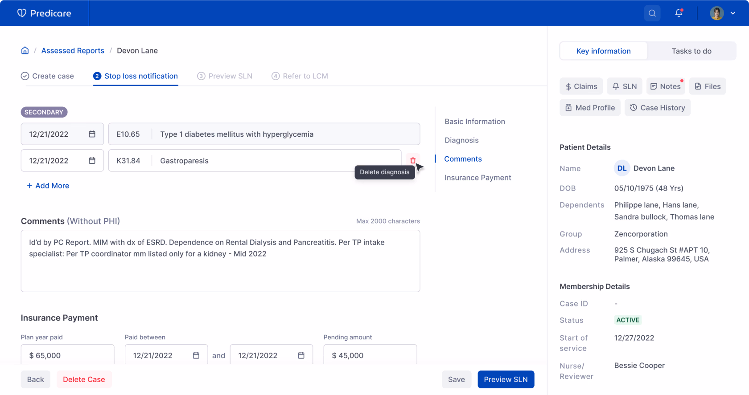Click the date 12/27/2022 start of service

click(x=634, y=338)
